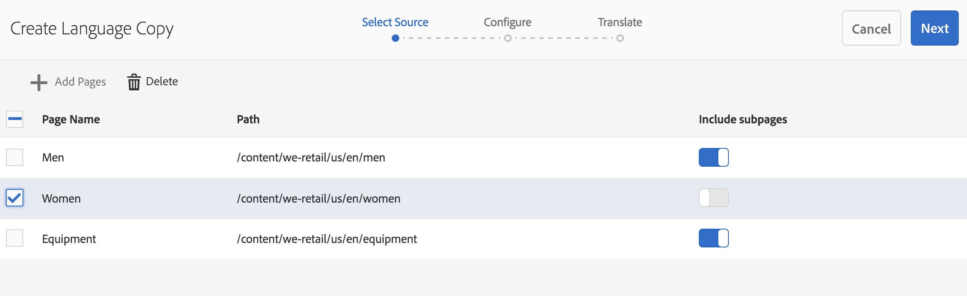Click the Path column header
Image resolution: width=967 pixels, height=296 pixels.
tap(248, 120)
